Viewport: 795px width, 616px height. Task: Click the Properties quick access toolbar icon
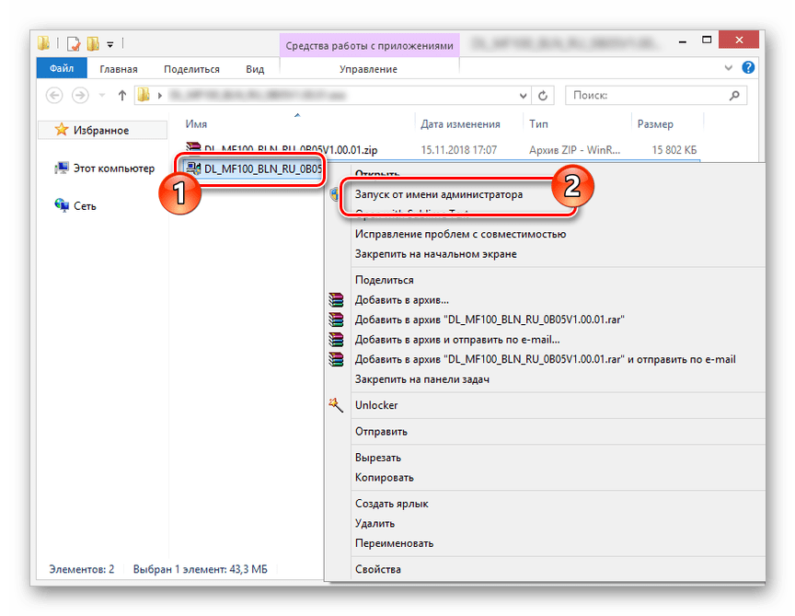[x=74, y=44]
